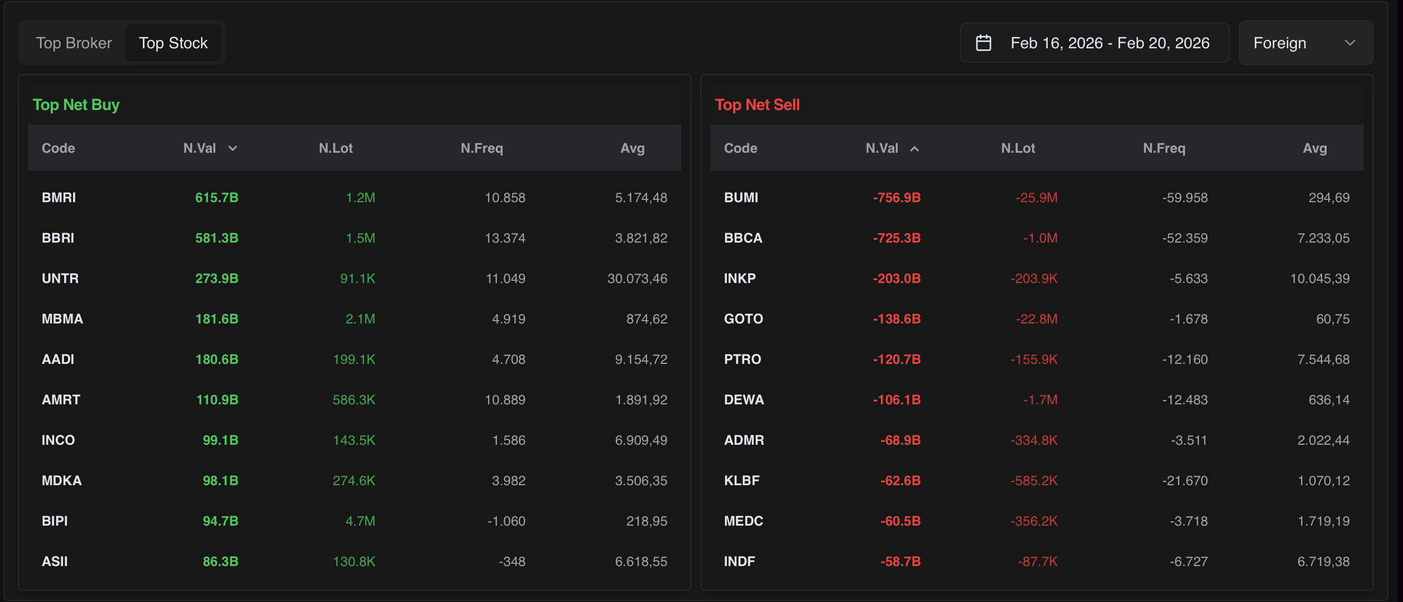Viewport: 1403px width, 602px height.
Task: Sort Top Net Buy by N.Freq column
Action: [x=482, y=148]
